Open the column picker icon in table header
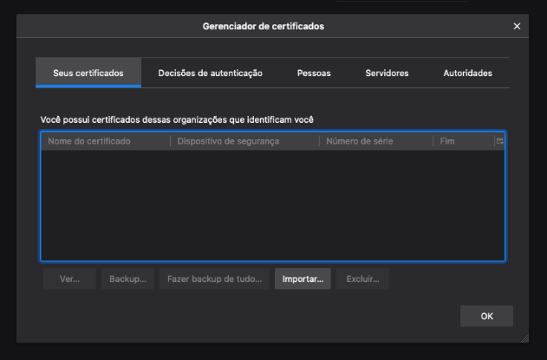This screenshot has height=360, width=547. (x=499, y=141)
